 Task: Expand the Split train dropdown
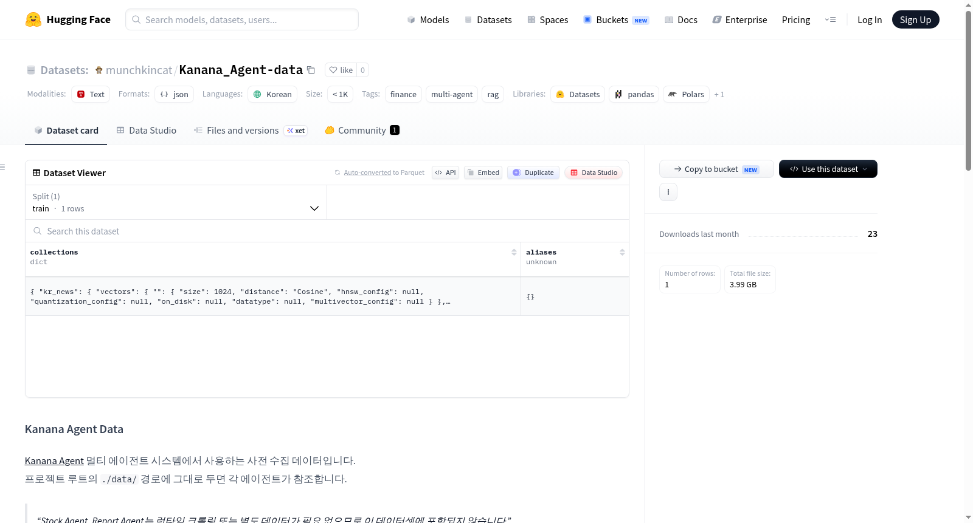(x=176, y=202)
